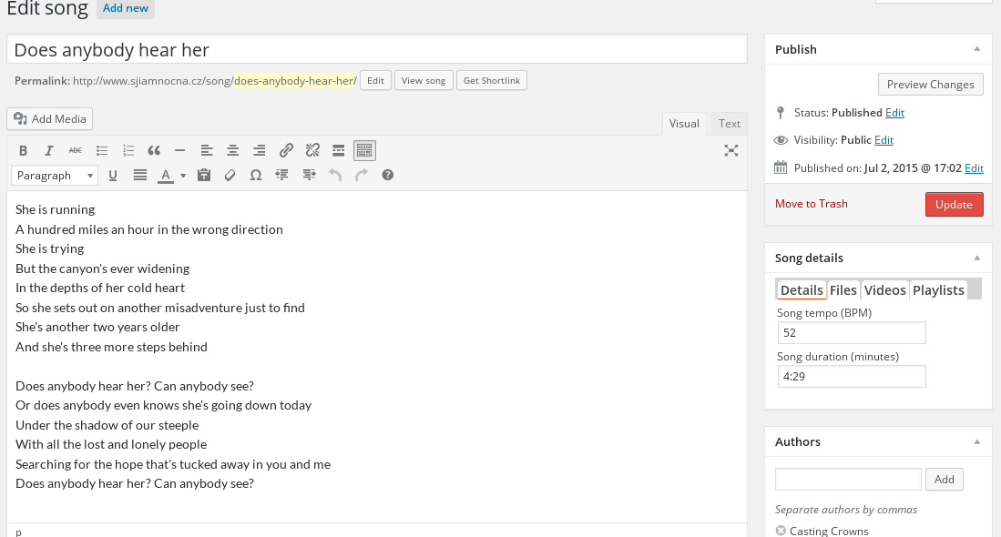Click Preview Changes button

[930, 85]
